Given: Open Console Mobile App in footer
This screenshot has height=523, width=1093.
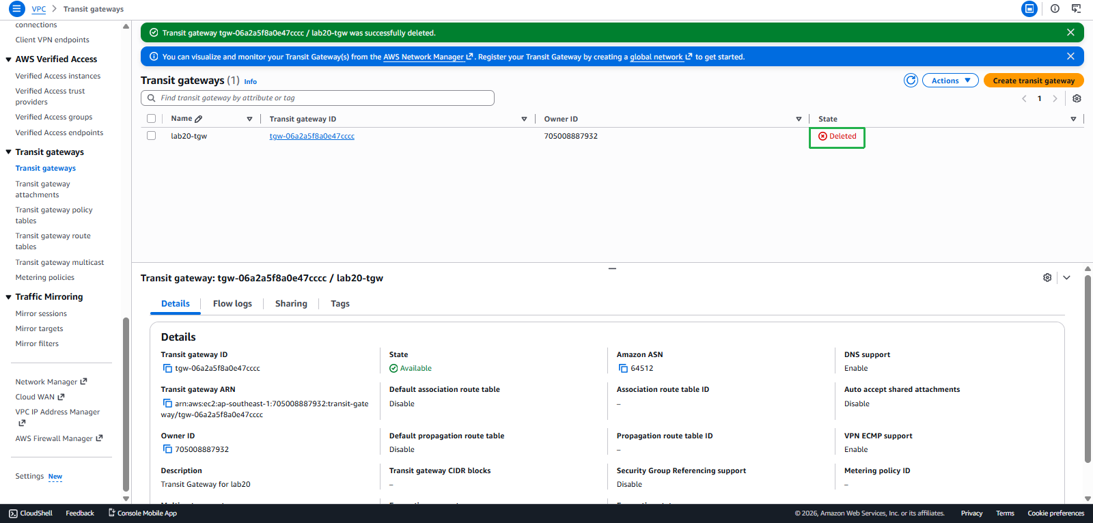Looking at the screenshot, I should click(143, 513).
